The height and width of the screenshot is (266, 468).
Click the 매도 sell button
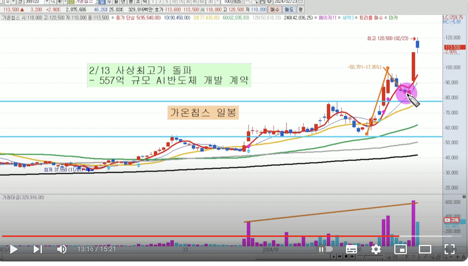[289, 10]
